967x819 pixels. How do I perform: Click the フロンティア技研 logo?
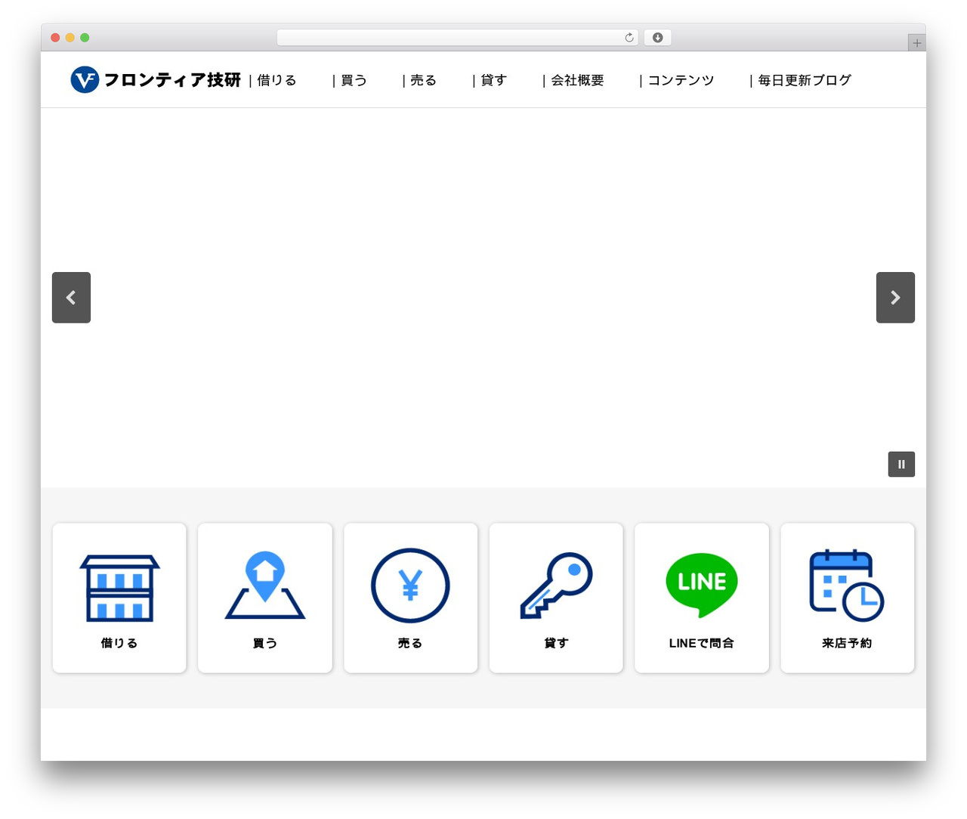click(156, 79)
